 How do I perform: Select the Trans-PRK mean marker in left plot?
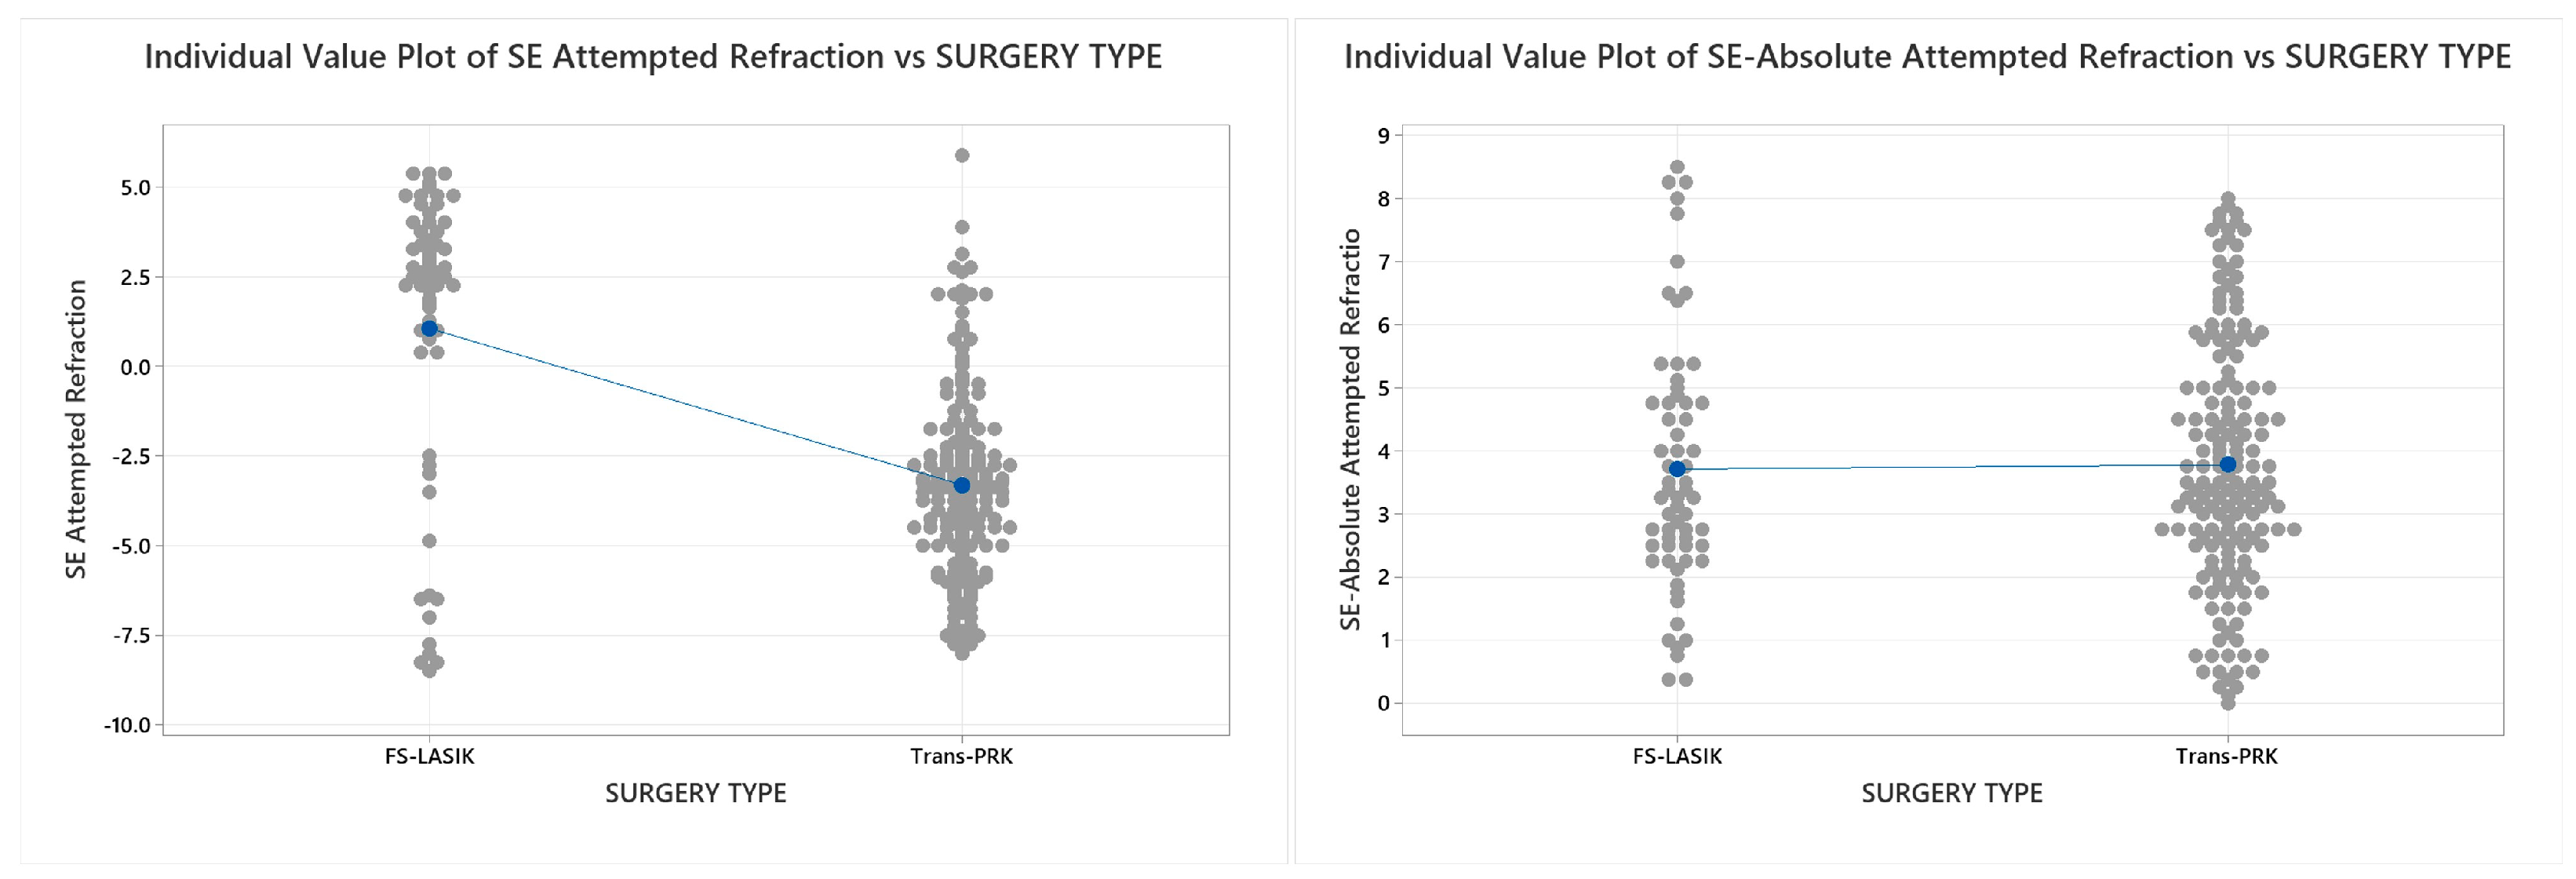click(962, 485)
